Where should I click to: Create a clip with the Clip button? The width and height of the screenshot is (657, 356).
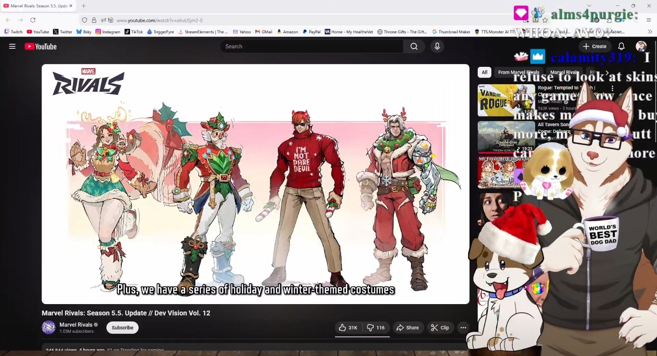tap(440, 328)
